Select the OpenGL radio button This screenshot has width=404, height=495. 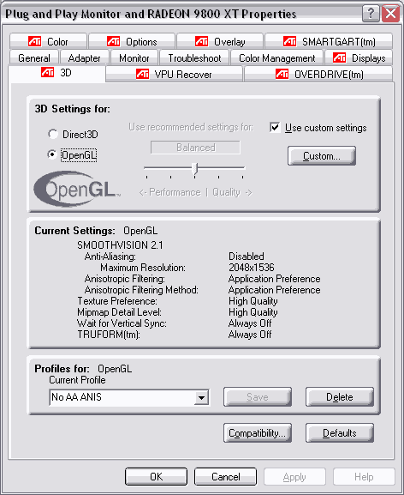click(x=52, y=154)
